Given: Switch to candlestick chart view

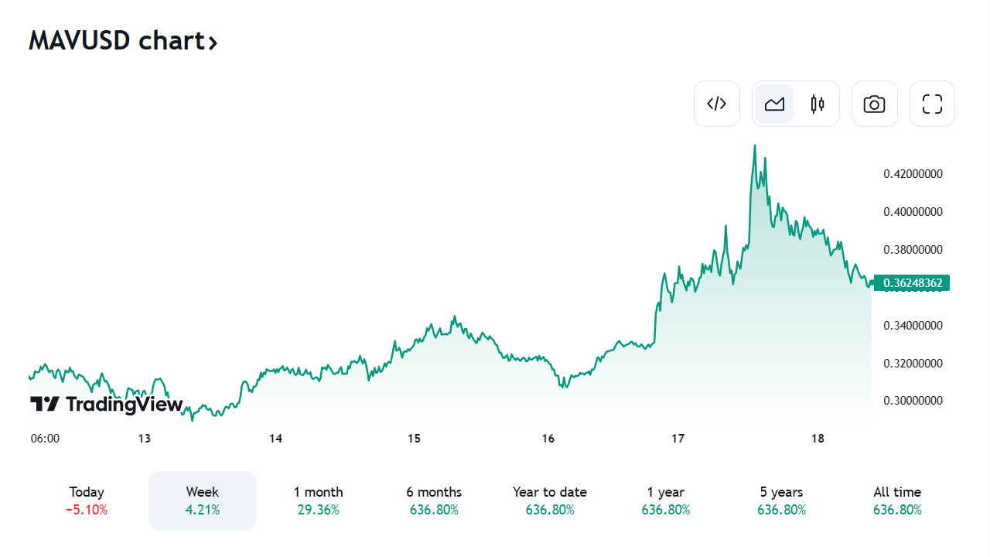Looking at the screenshot, I should (x=818, y=104).
